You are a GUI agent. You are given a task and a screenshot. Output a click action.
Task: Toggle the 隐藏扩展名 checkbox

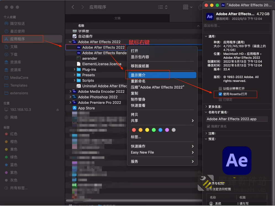pyautogui.click(x=208, y=126)
